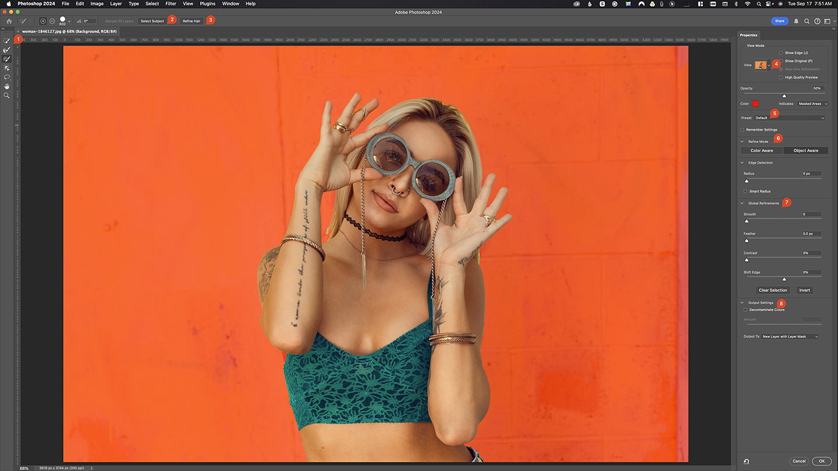838x471 pixels.
Task: Choose Object Aware refine mode
Action: 806,151
